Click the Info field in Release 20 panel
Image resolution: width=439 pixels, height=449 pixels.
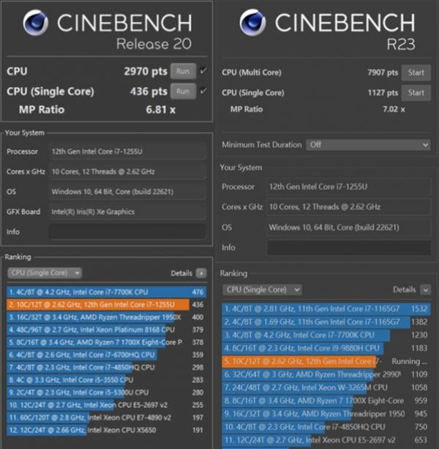127,232
